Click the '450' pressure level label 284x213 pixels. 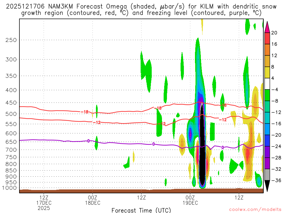coord(11,103)
